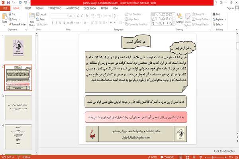239x159 pixels.
Task: Toggle Italic formatting
Action: click(56, 23)
